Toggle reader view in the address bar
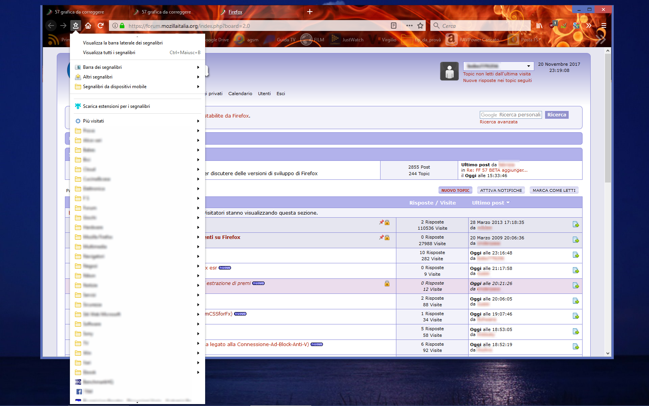The width and height of the screenshot is (649, 406). (394, 26)
